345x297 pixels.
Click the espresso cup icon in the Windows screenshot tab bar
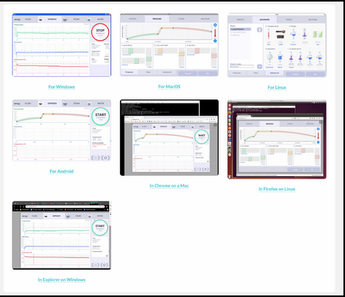(x=41, y=20)
